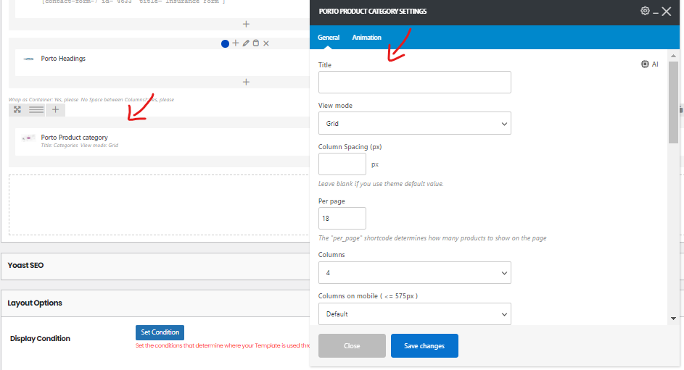The width and height of the screenshot is (684, 370).
Task: Delete the column using the X icon
Action: coord(266,43)
